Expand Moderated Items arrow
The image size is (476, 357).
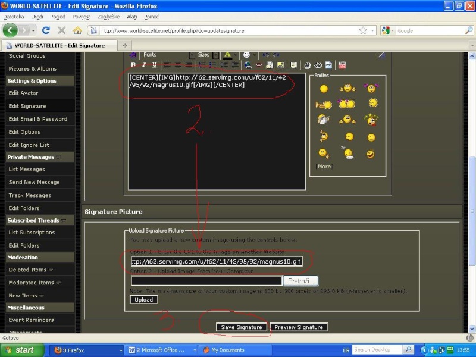click(58, 283)
